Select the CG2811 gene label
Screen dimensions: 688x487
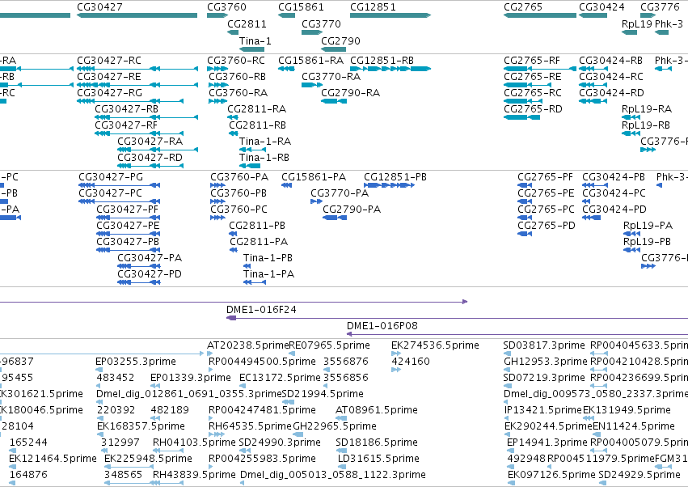click(247, 23)
